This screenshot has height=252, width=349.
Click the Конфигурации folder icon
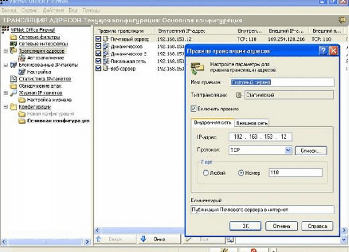pyautogui.click(x=13, y=107)
